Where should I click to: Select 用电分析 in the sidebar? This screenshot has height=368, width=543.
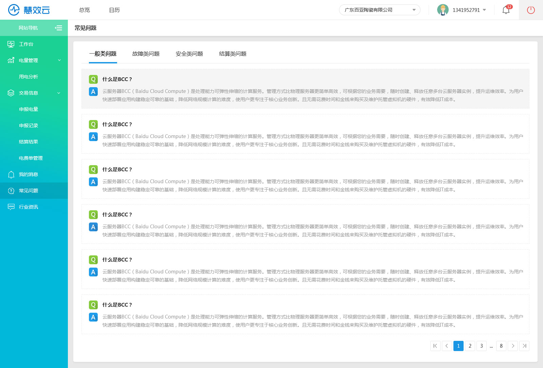tap(29, 77)
